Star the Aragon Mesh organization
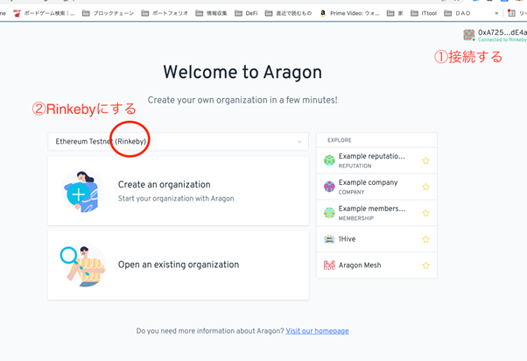The width and height of the screenshot is (527, 361). (x=425, y=265)
